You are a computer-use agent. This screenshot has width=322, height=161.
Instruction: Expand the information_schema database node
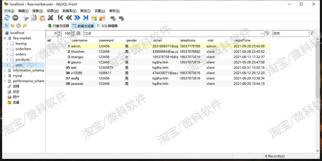tap(5, 70)
